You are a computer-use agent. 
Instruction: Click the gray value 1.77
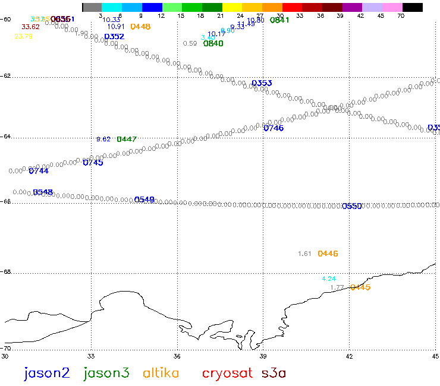[337, 287]
